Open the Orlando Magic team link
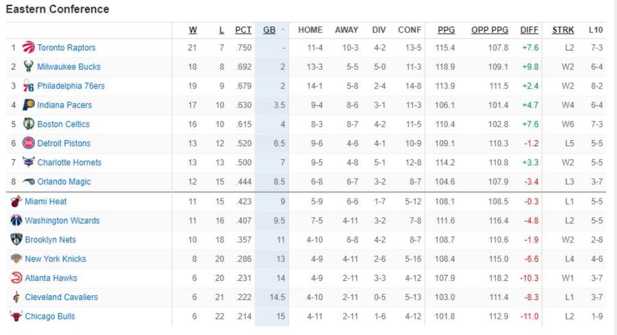Viewport: 617px width, 335px height. 64,182
